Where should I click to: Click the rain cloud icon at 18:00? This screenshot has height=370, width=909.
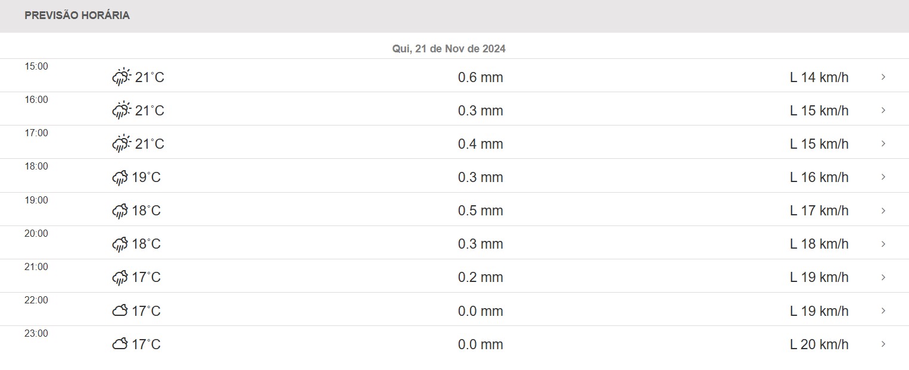pyautogui.click(x=120, y=177)
